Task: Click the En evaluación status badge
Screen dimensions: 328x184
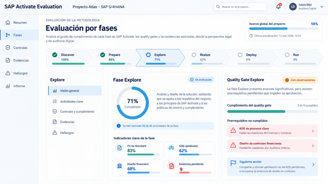Action: [x=201, y=80]
